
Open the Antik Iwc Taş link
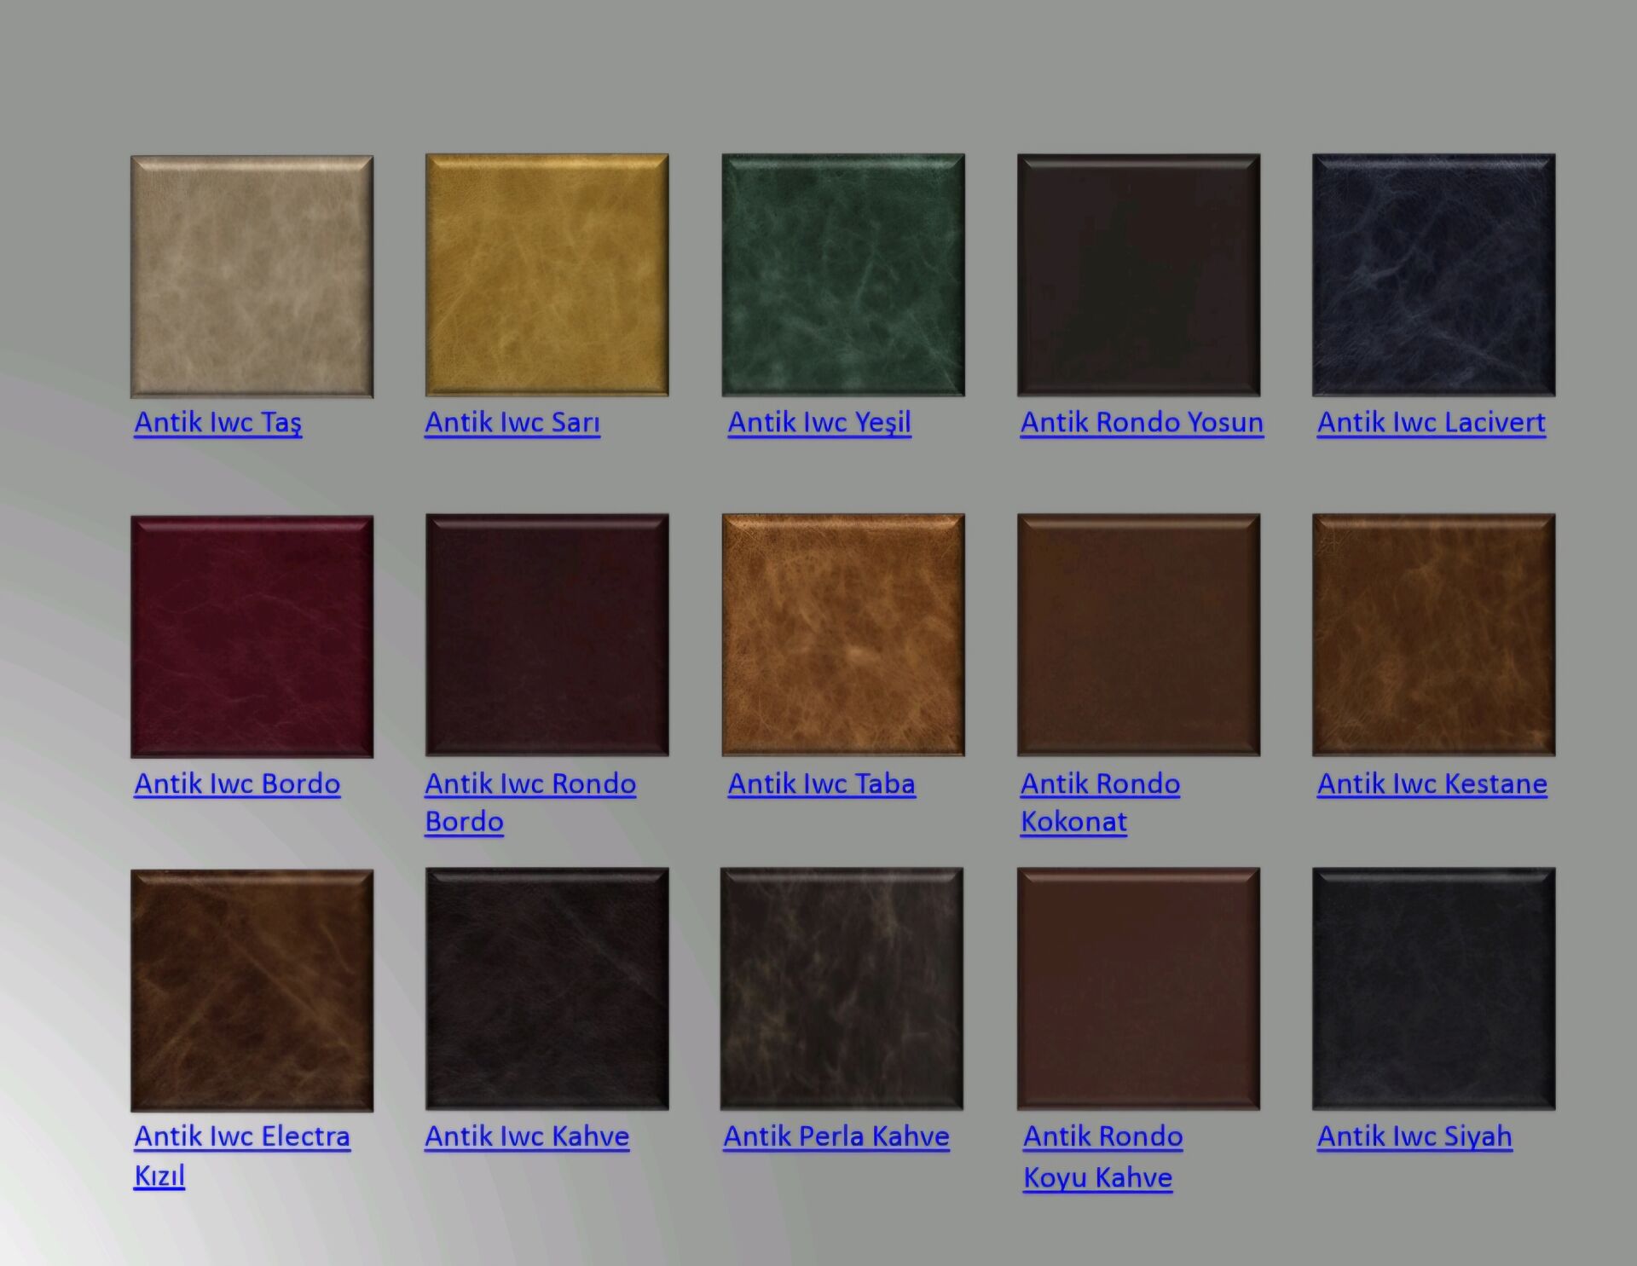(217, 422)
